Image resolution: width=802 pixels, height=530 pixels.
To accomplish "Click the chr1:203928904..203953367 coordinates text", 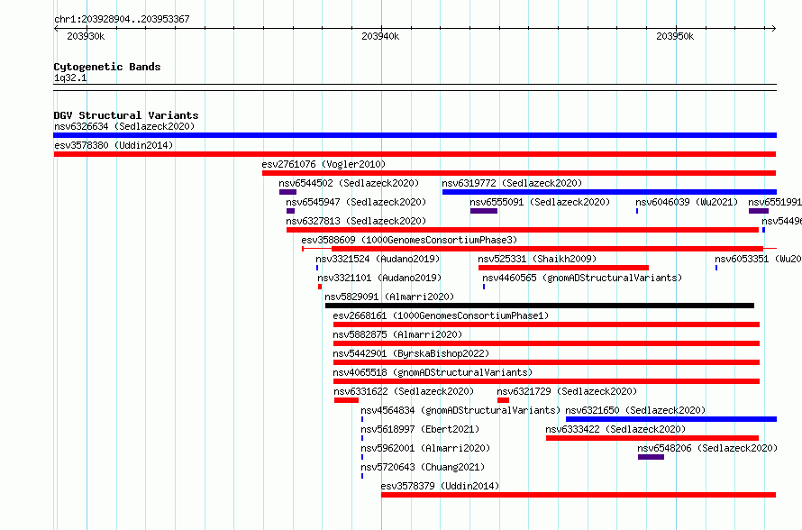I will 122,19.
